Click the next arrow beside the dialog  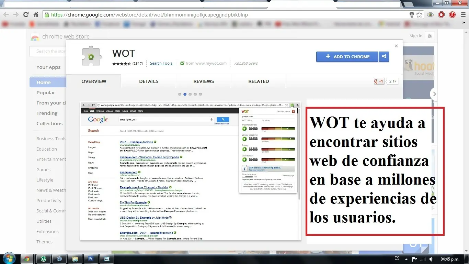coord(434,94)
